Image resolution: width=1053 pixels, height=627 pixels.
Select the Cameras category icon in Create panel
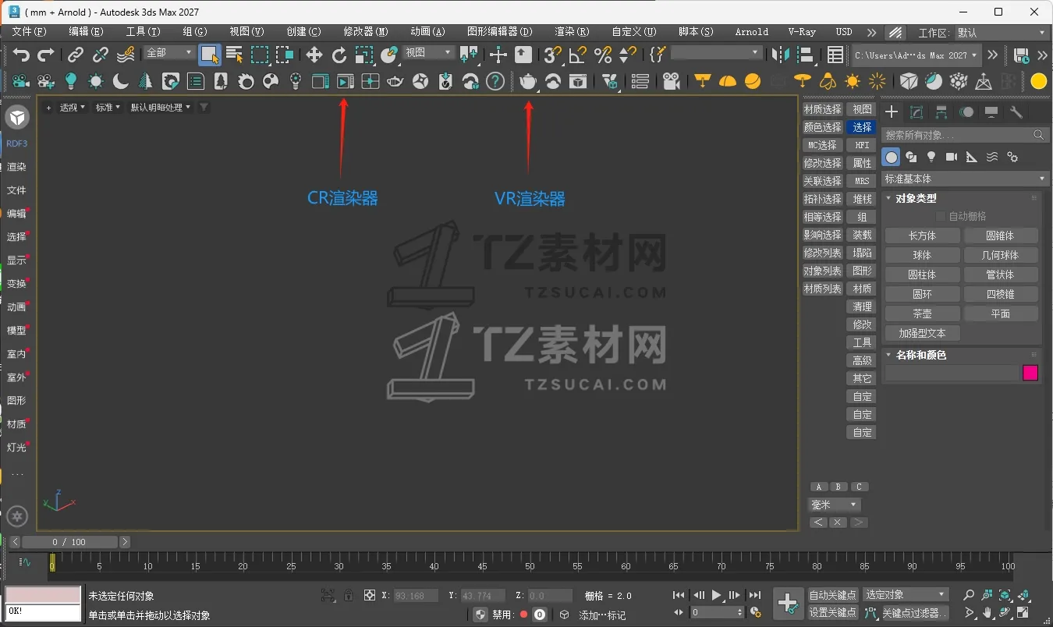point(952,157)
